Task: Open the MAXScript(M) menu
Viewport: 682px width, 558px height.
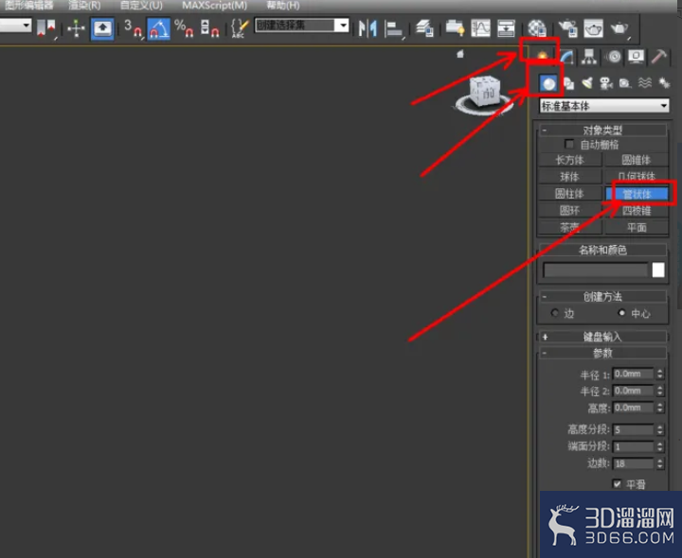Action: 214,6
